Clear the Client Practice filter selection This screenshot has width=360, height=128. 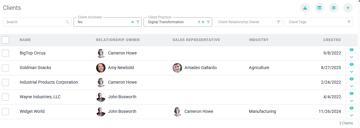click(x=203, y=22)
